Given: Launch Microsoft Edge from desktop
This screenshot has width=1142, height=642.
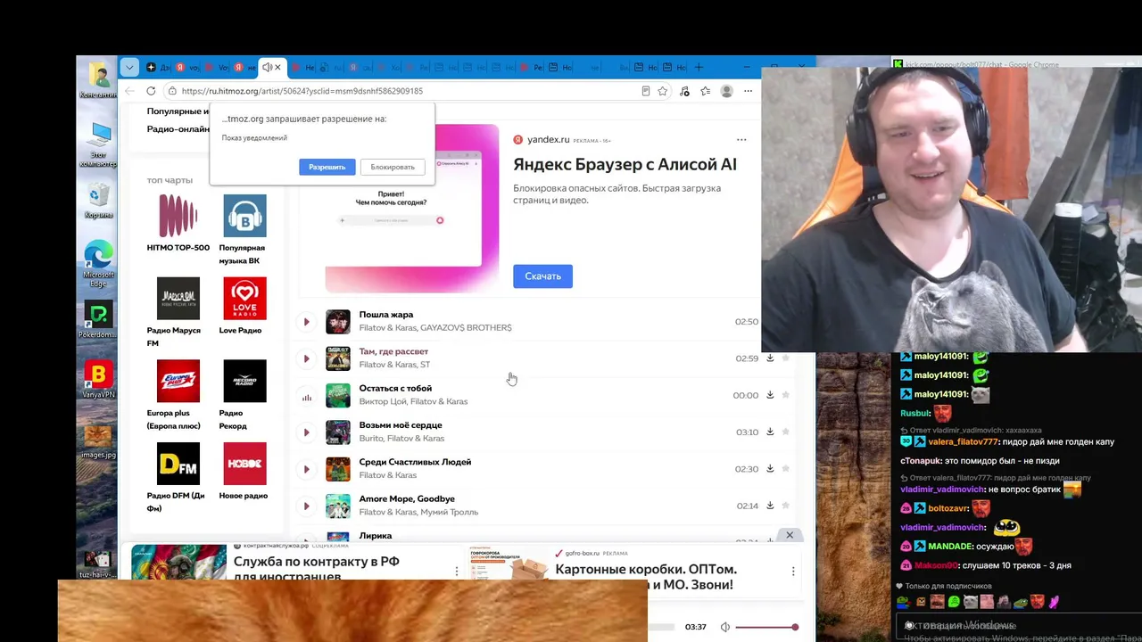Looking at the screenshot, I should pyautogui.click(x=98, y=262).
